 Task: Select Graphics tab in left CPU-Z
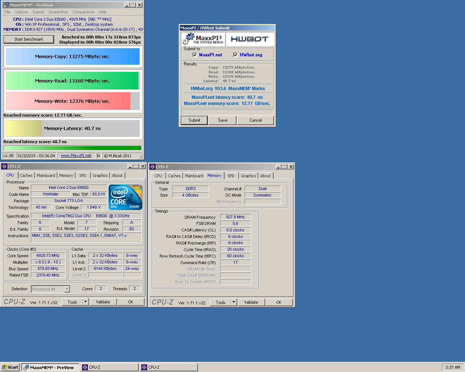click(100, 175)
